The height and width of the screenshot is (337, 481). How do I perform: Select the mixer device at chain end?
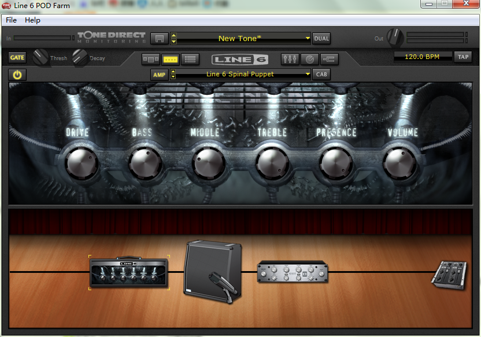click(449, 275)
